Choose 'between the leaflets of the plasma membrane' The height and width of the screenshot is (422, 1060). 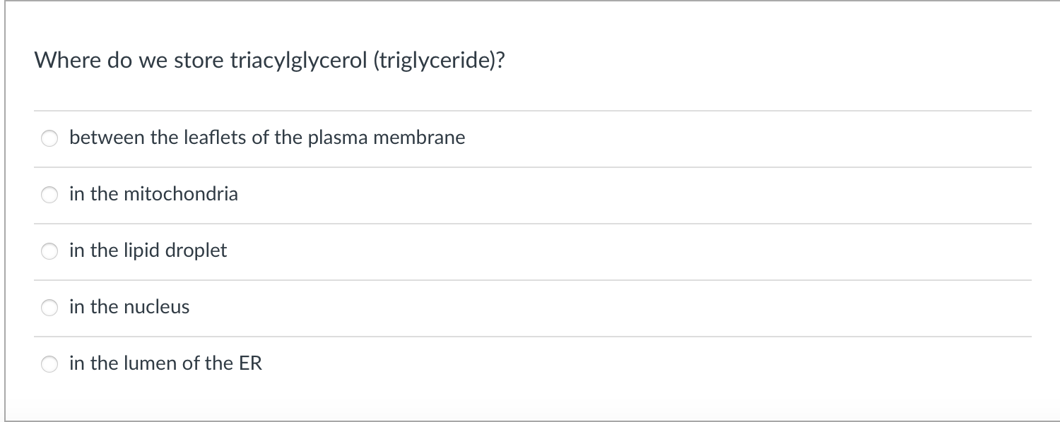[x=267, y=138]
